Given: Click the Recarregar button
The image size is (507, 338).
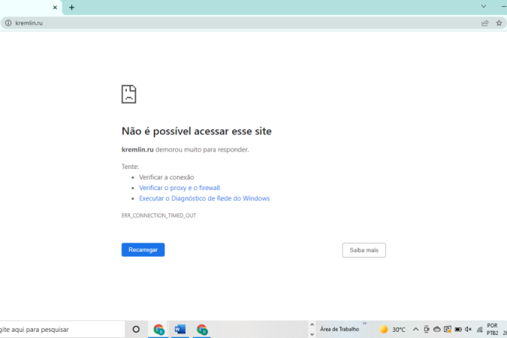Looking at the screenshot, I should (143, 249).
